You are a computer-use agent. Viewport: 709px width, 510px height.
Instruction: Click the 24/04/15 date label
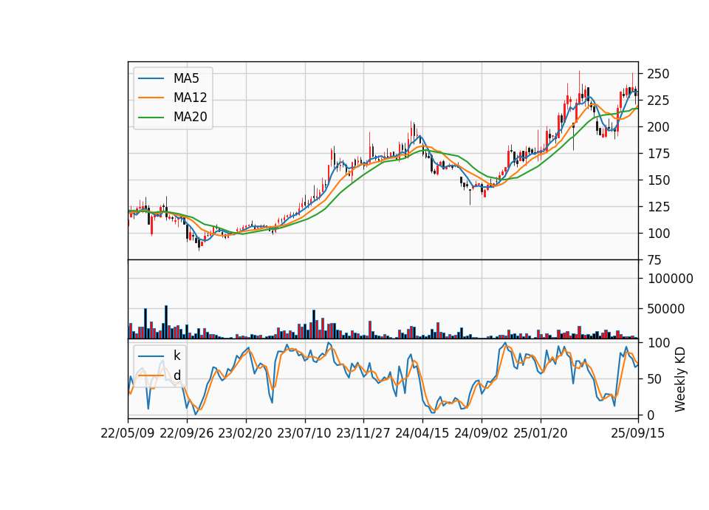[422, 433]
